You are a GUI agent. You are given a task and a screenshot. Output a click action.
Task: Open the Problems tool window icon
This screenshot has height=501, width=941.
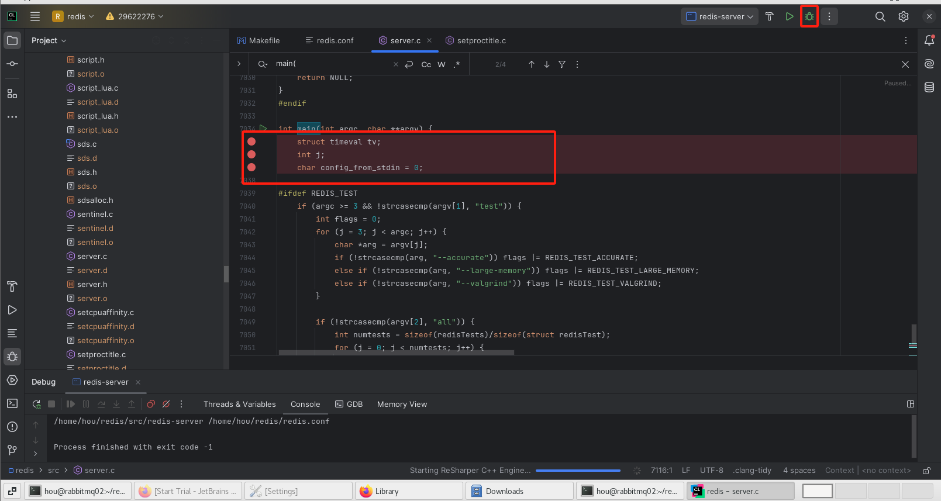(12, 427)
